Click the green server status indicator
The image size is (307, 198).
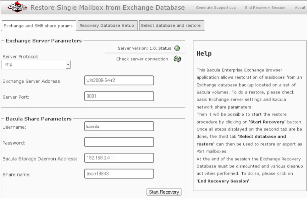click(177, 48)
